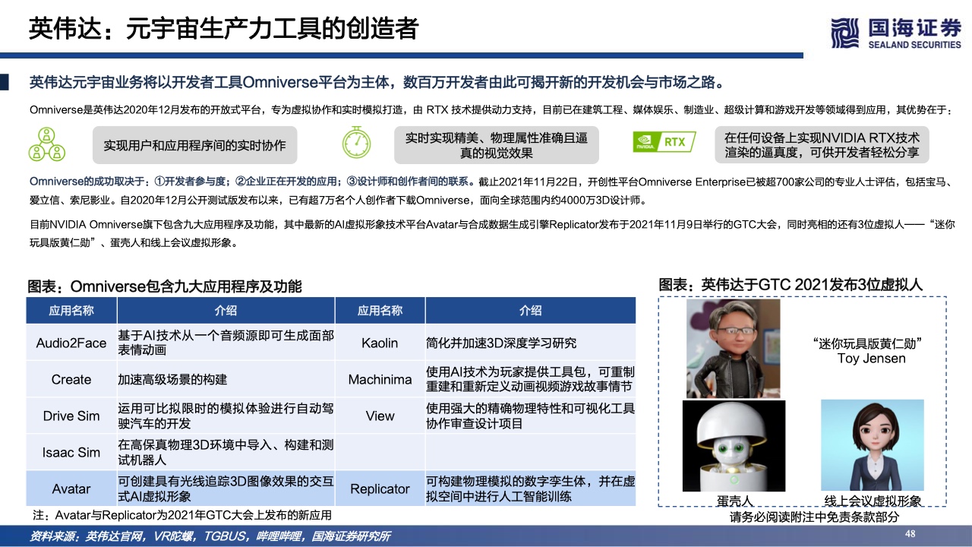Click the second 介绍 column header
The width and height of the screenshot is (972, 547).
531,311
